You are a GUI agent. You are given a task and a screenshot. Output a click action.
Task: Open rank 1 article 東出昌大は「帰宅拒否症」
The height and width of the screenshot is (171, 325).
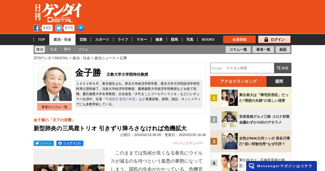click(x=264, y=98)
